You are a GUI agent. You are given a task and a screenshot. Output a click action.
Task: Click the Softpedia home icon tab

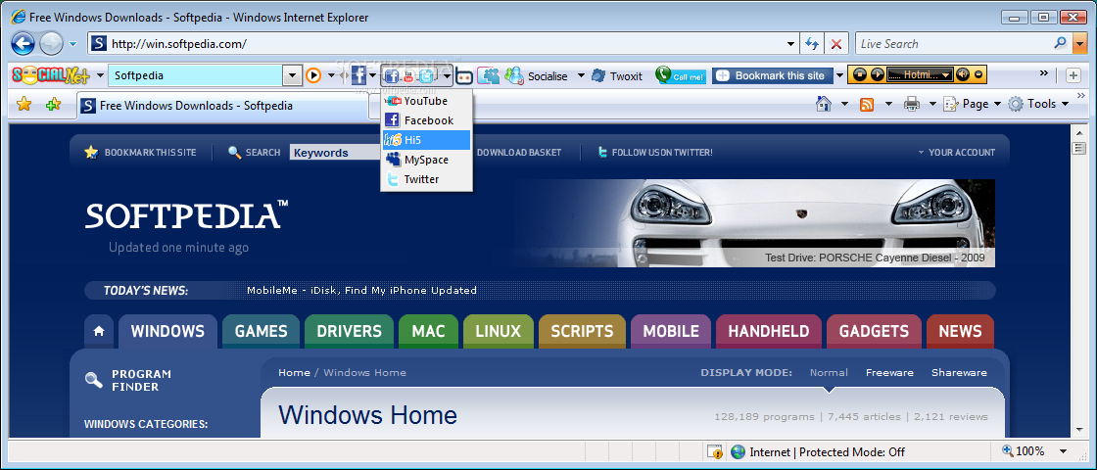99,332
